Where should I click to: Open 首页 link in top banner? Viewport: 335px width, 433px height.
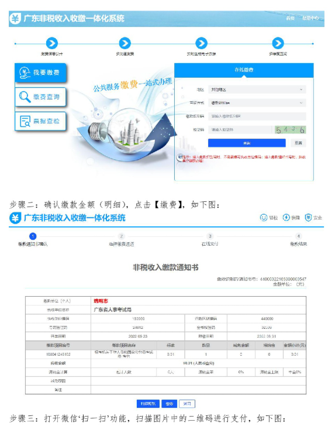[290, 18]
